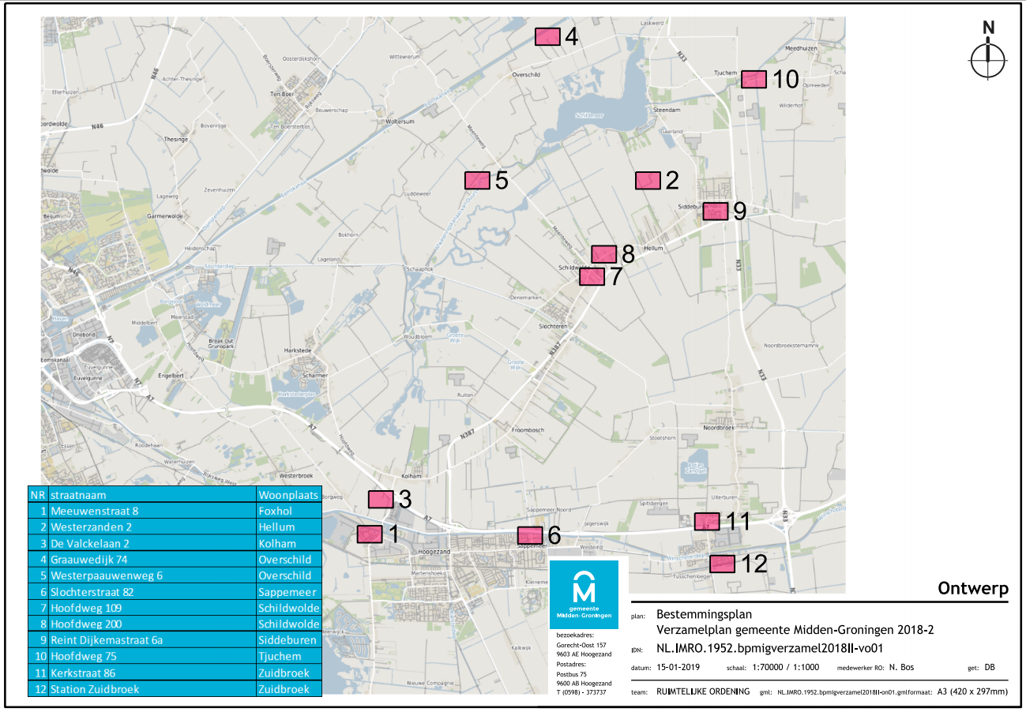Click Verzamelplan gemeente Midden-Groningen 2018-2 title

click(796, 631)
